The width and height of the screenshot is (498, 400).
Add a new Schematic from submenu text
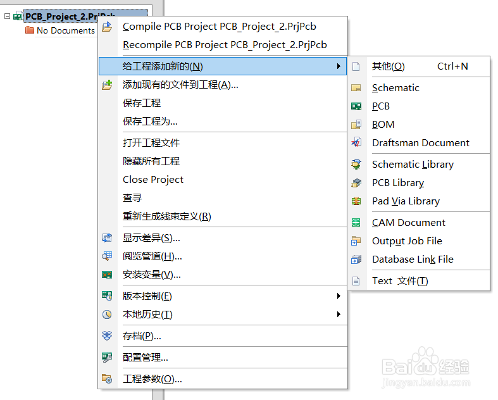tap(395, 88)
